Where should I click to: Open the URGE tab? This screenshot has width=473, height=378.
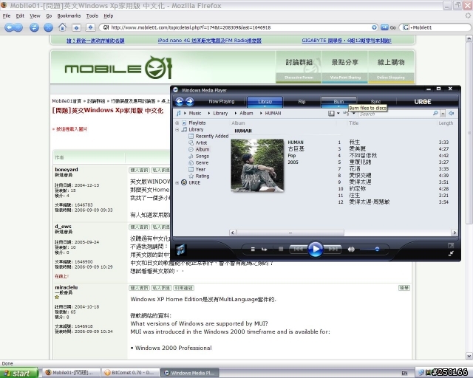422,102
